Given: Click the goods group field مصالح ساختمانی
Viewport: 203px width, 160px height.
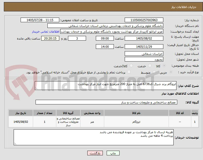Looking at the screenshot, I should [x=106, y=102].
